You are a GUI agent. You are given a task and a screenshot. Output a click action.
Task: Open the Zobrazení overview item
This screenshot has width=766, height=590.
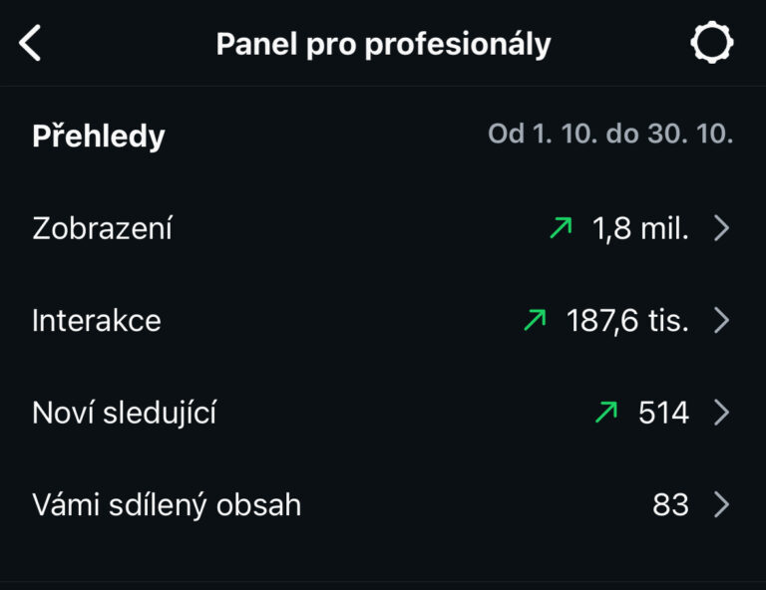pyautogui.click(x=102, y=229)
